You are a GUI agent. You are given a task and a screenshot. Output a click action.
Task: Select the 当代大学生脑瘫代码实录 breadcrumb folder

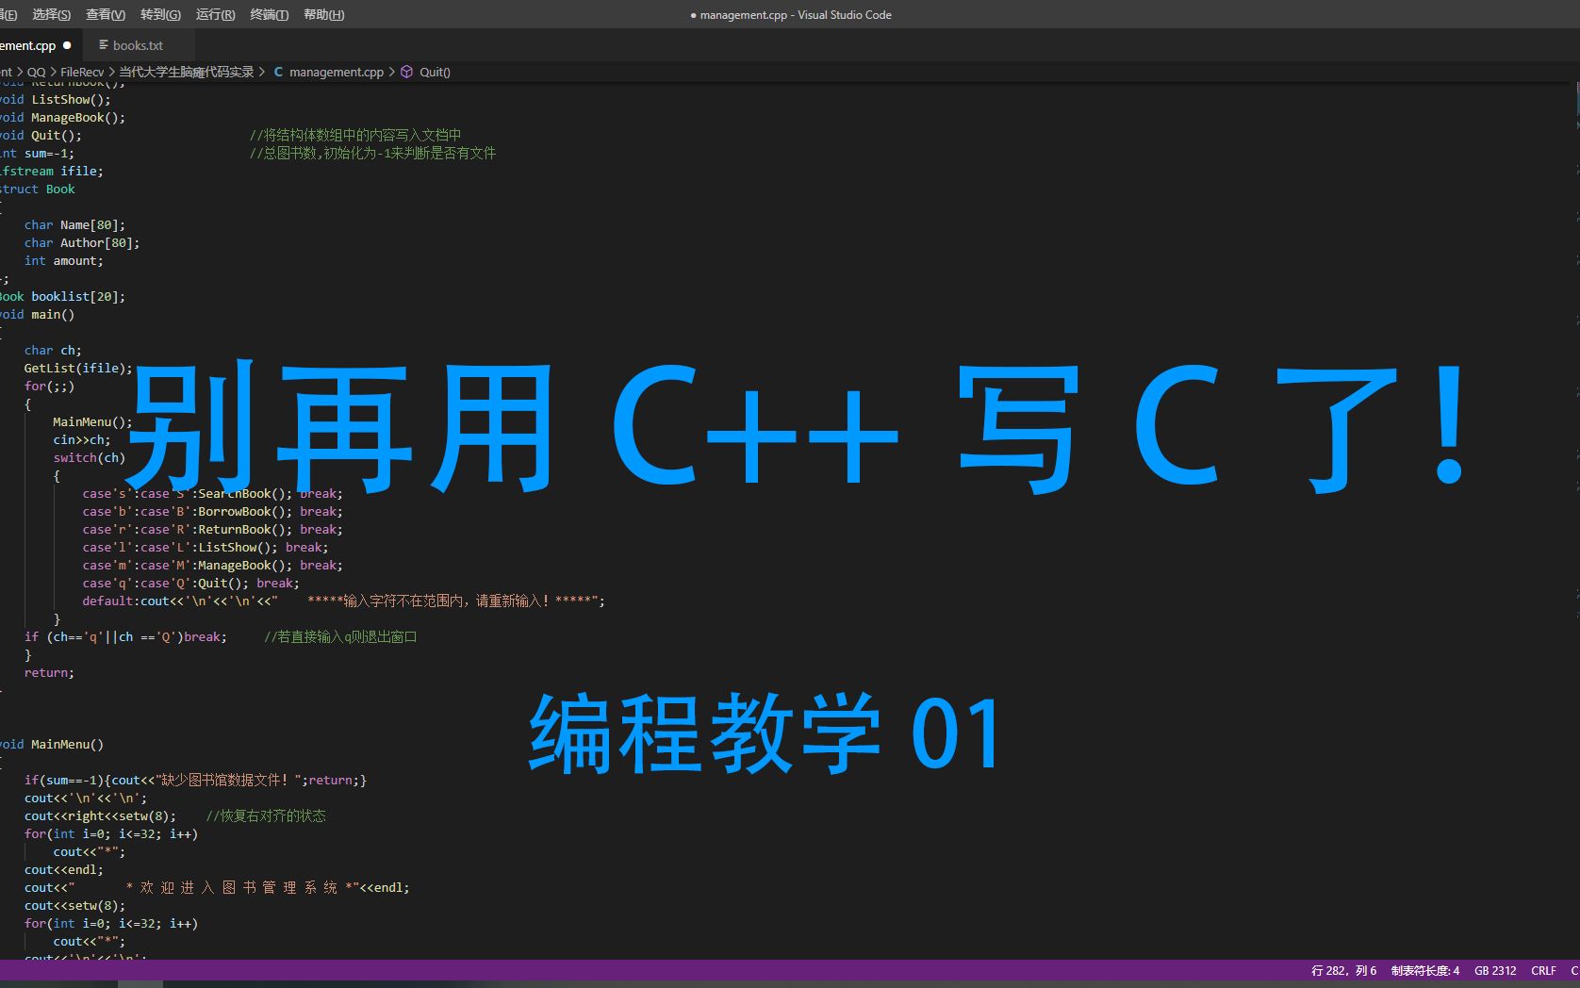185,72
